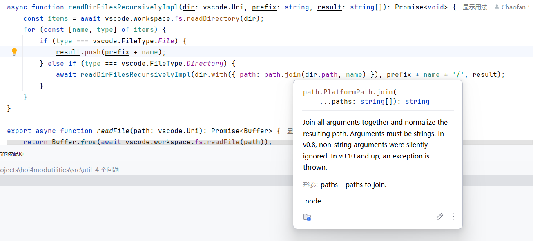Click the join call after path

pos(293,74)
